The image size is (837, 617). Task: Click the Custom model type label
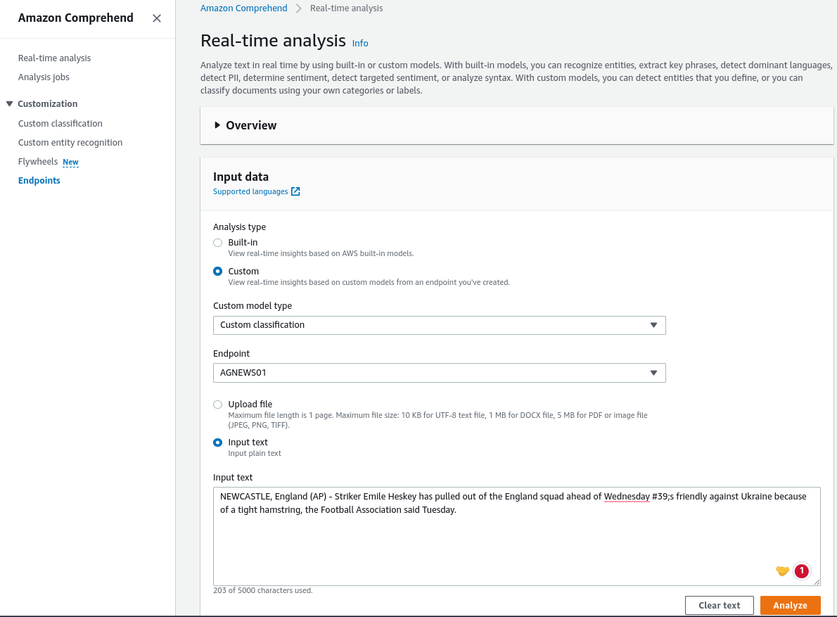click(x=253, y=306)
